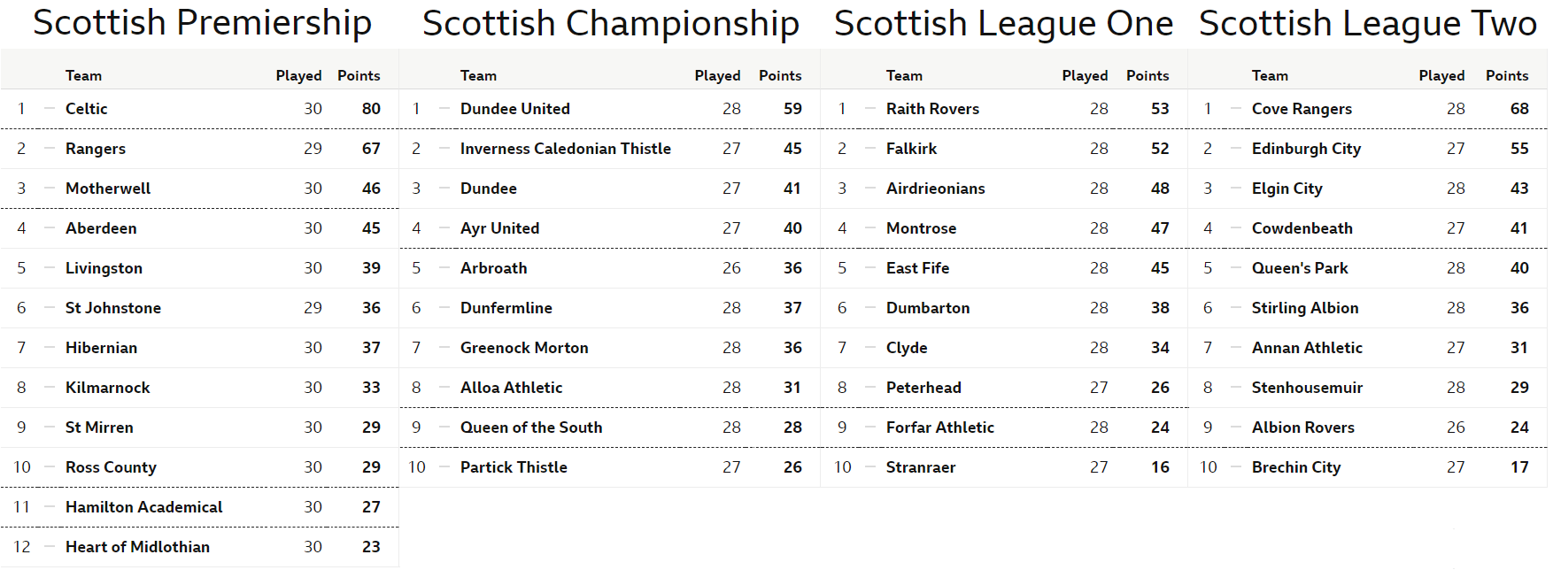Click the dash icon beside Brechin City

[1236, 466]
